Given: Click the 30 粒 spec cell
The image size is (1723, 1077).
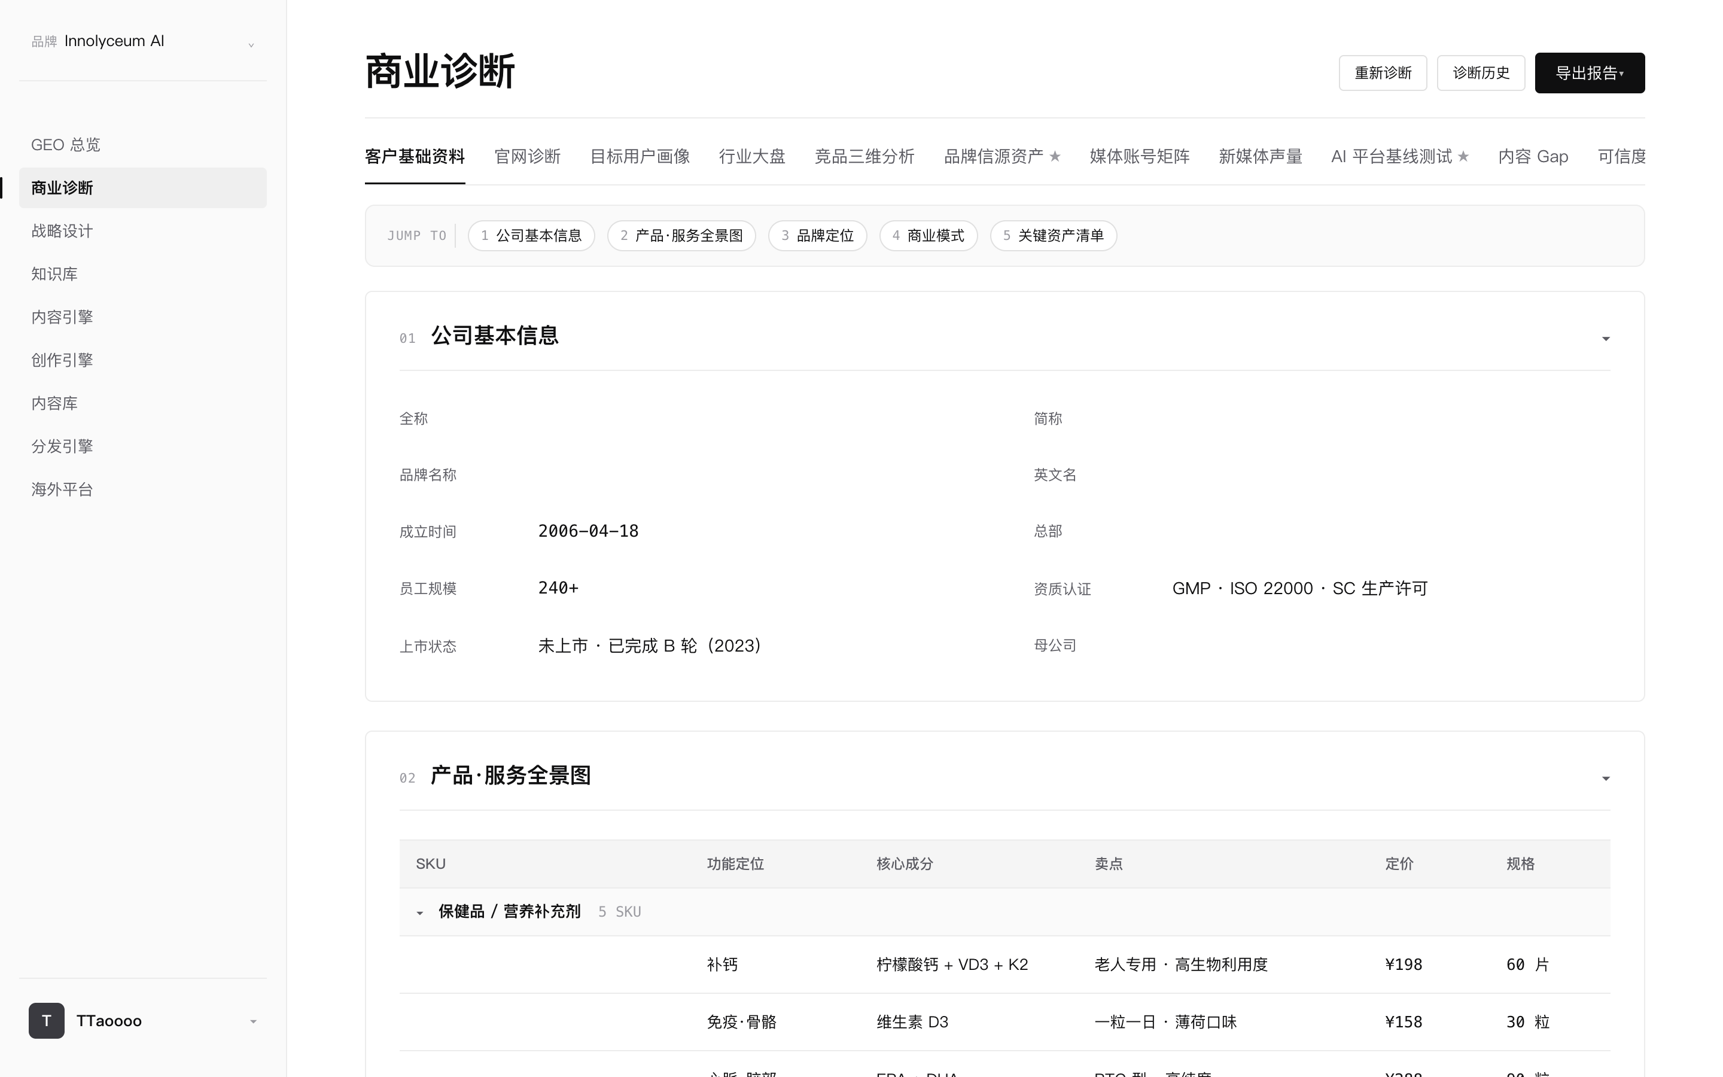Looking at the screenshot, I should [1528, 1022].
